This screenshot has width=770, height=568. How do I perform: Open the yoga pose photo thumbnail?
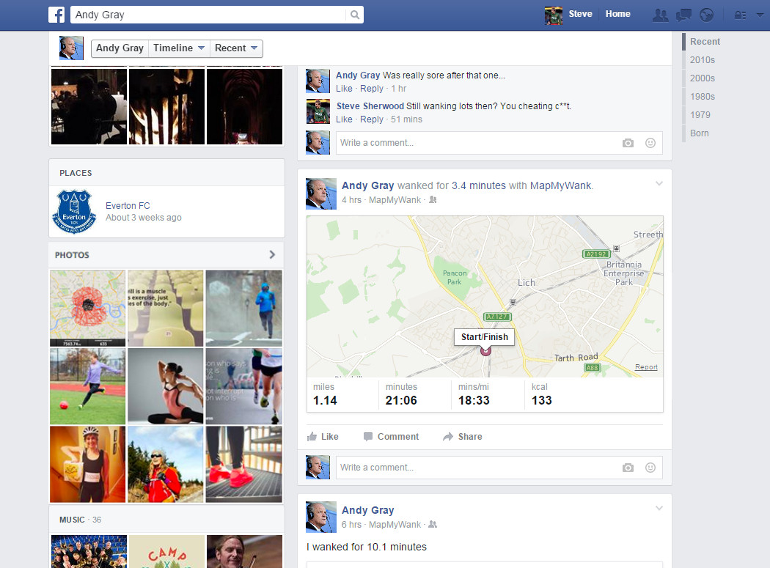pos(166,386)
